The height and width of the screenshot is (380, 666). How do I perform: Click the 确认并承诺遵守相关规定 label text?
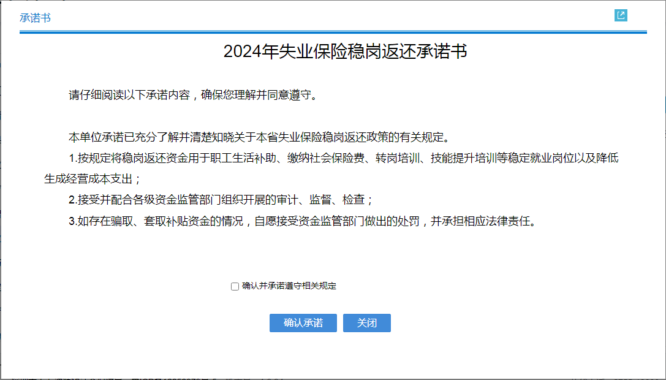click(x=289, y=286)
